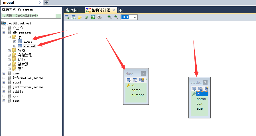Close the class table box on canvas

click(x=143, y=74)
